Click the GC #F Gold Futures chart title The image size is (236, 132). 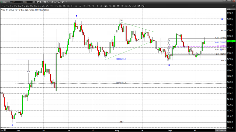pos(25,10)
